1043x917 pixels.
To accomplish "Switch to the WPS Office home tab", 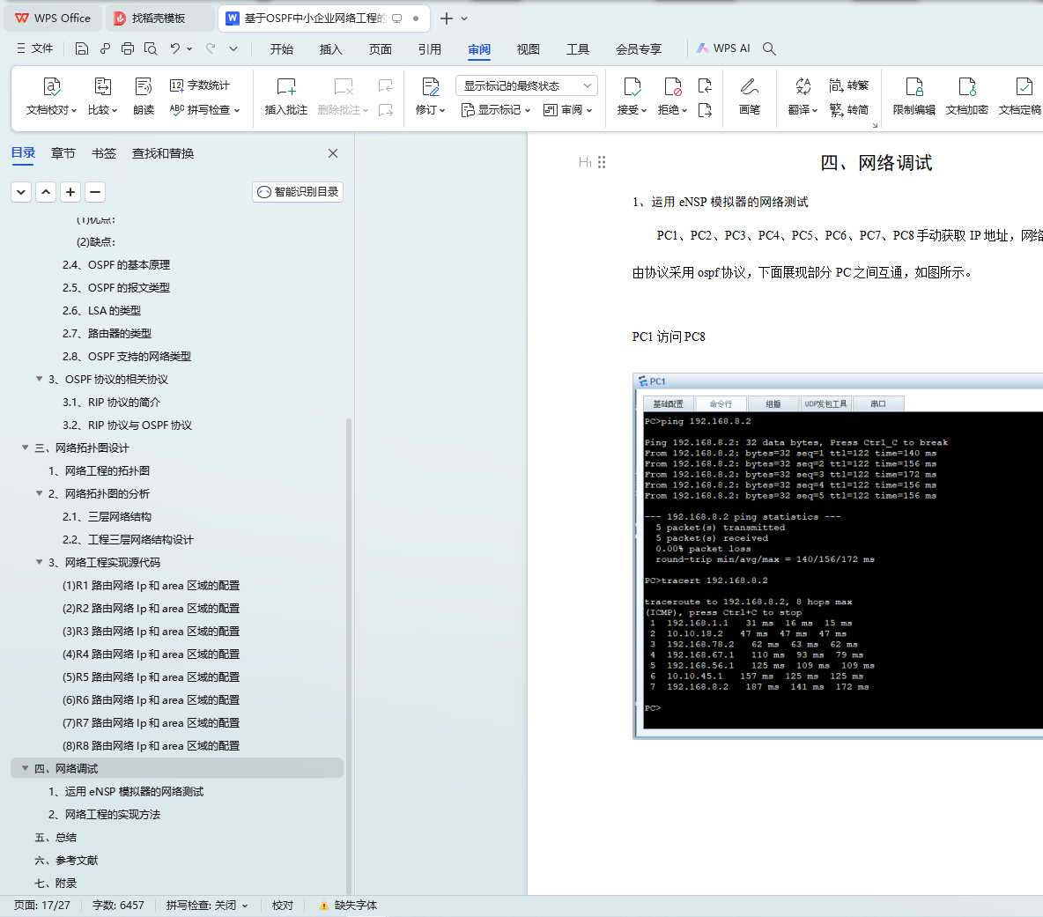I will pos(53,18).
